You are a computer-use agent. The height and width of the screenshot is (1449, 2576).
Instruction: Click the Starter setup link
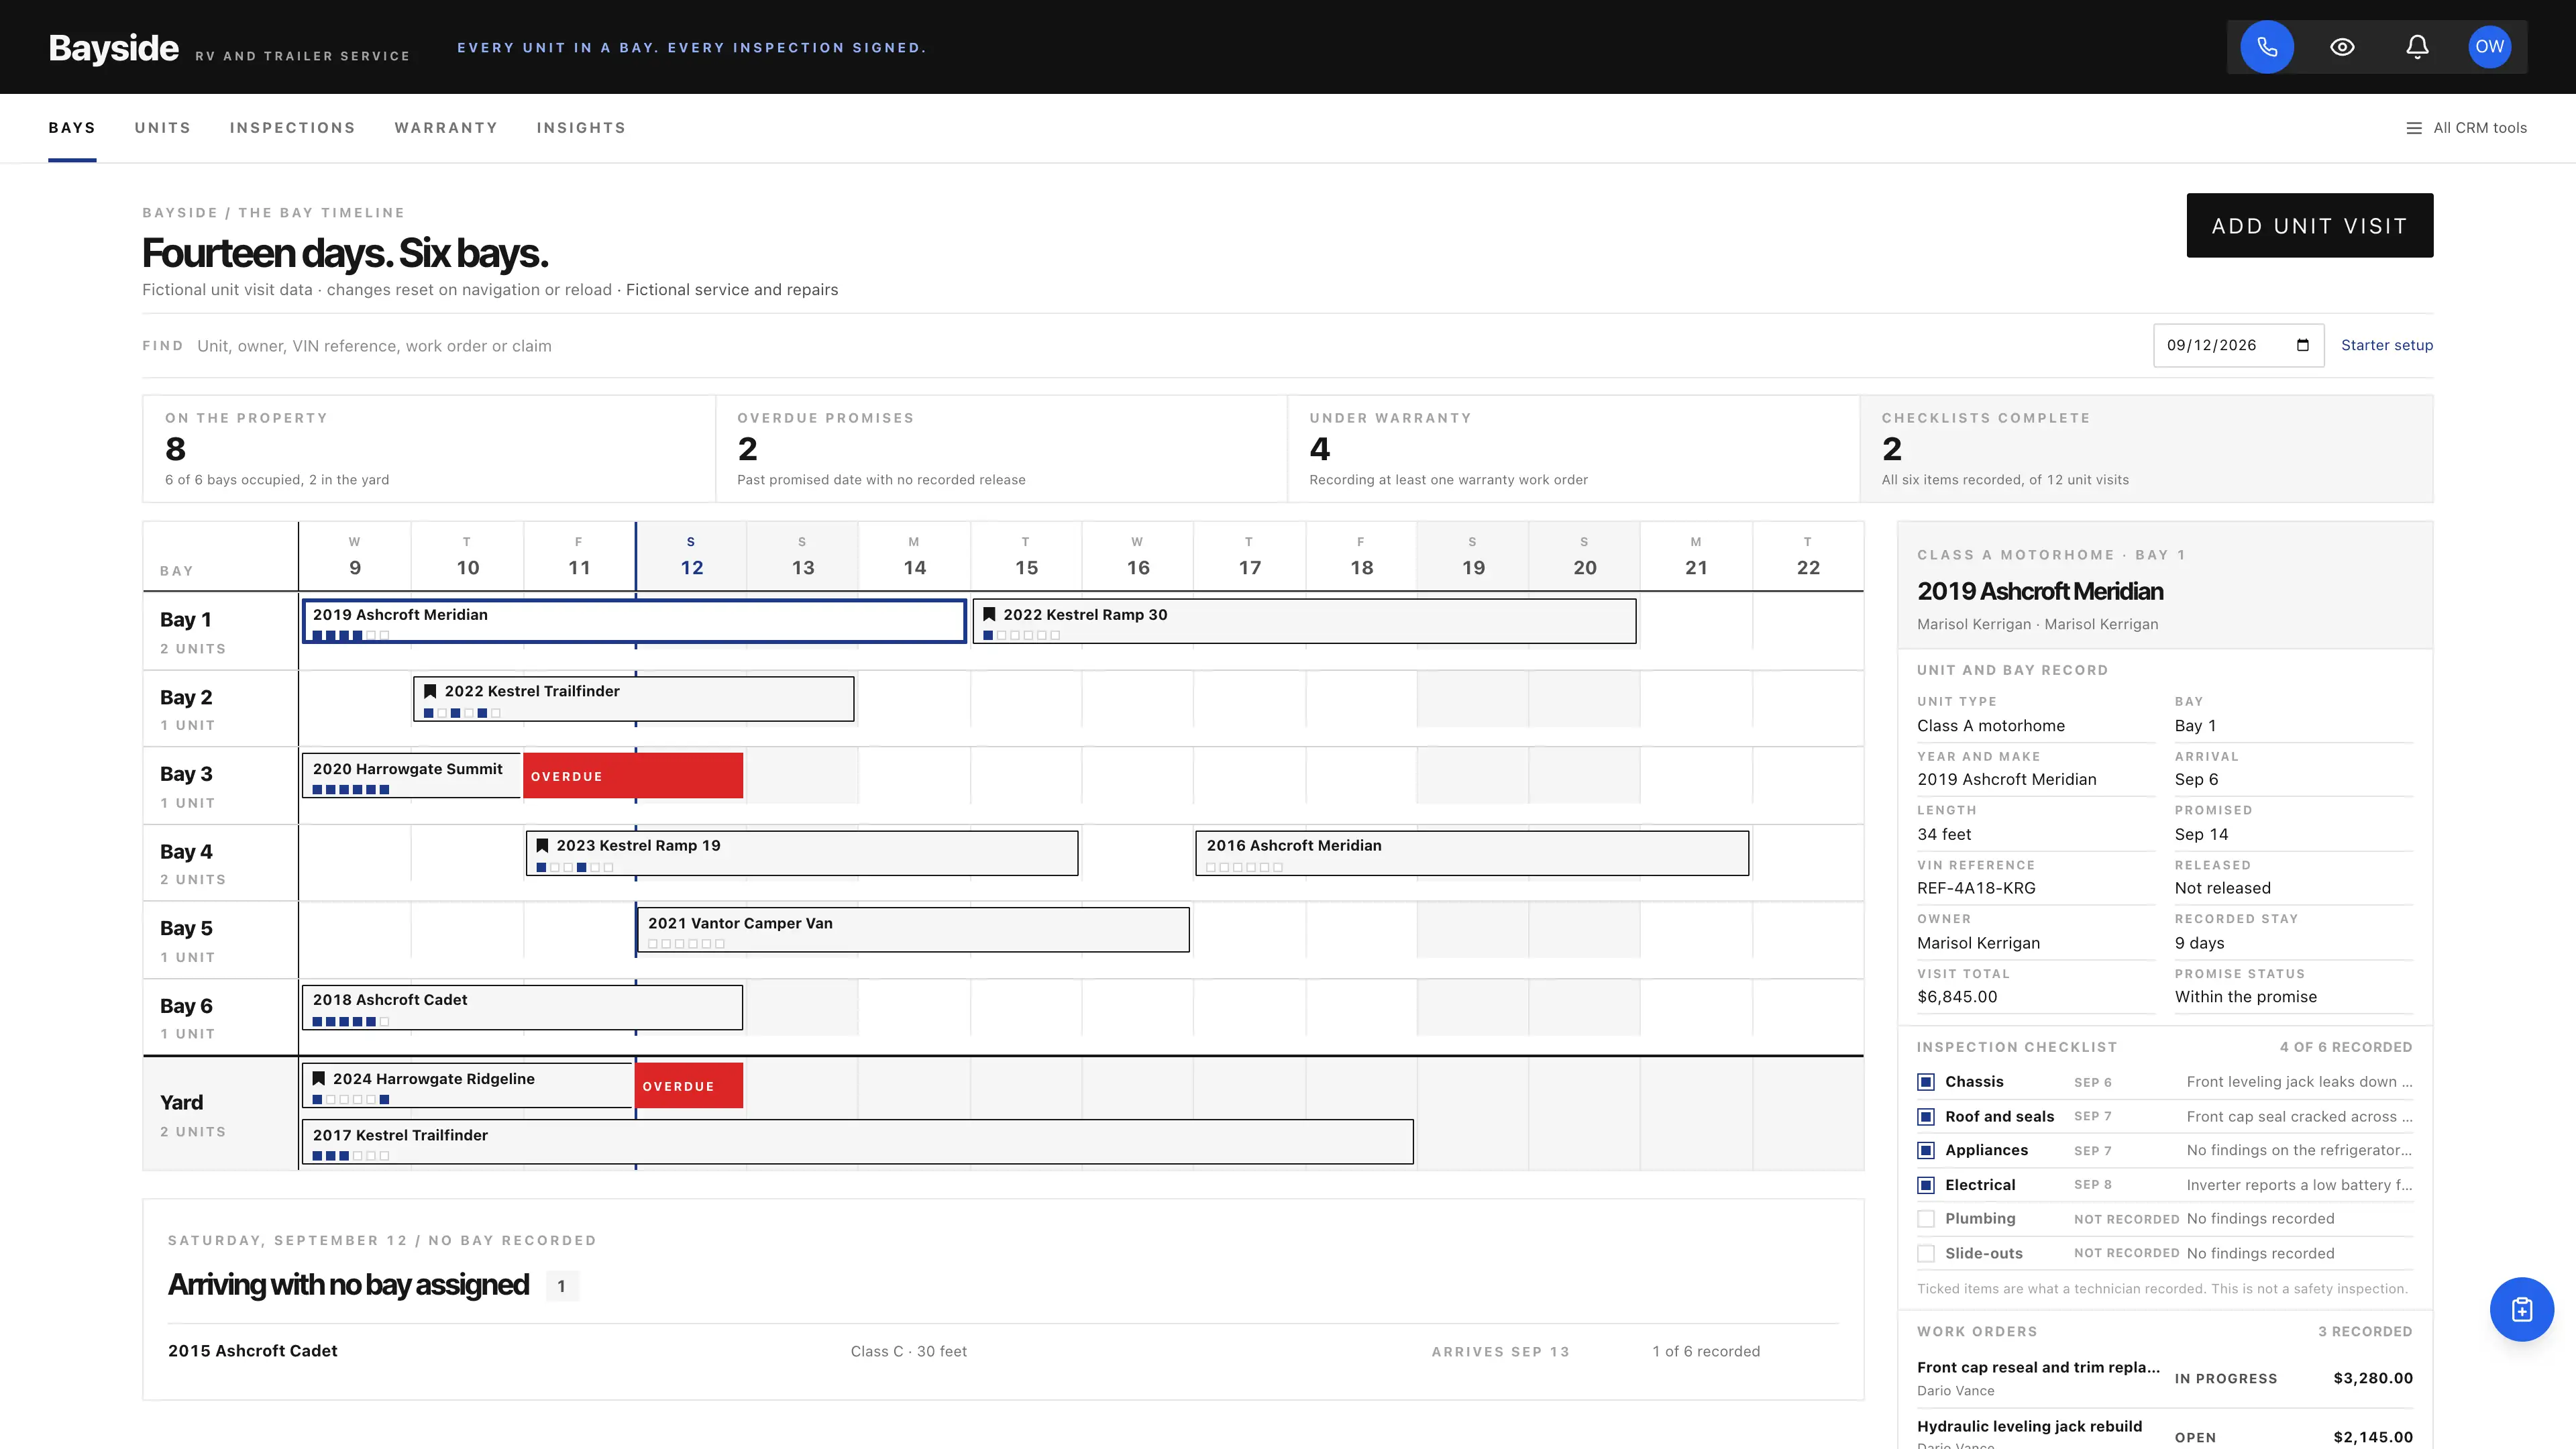[2387, 345]
